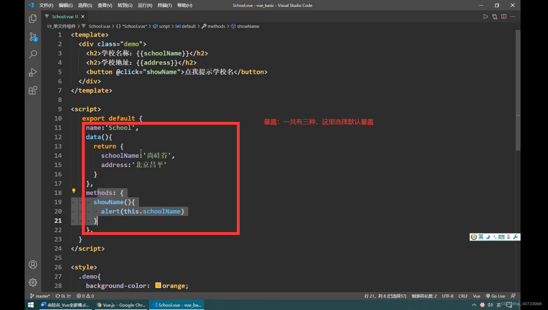548x310 pixels.
Task: Open the Extensions view
Action: [x=33, y=90]
